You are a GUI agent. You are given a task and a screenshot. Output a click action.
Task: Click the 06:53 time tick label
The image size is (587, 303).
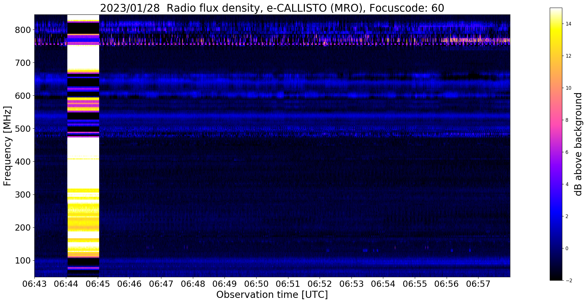351,284
